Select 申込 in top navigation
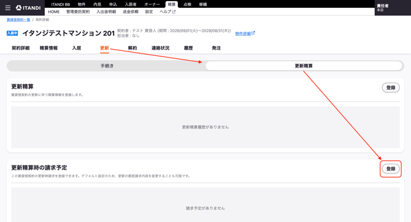The width and height of the screenshot is (411, 222). [113, 4]
